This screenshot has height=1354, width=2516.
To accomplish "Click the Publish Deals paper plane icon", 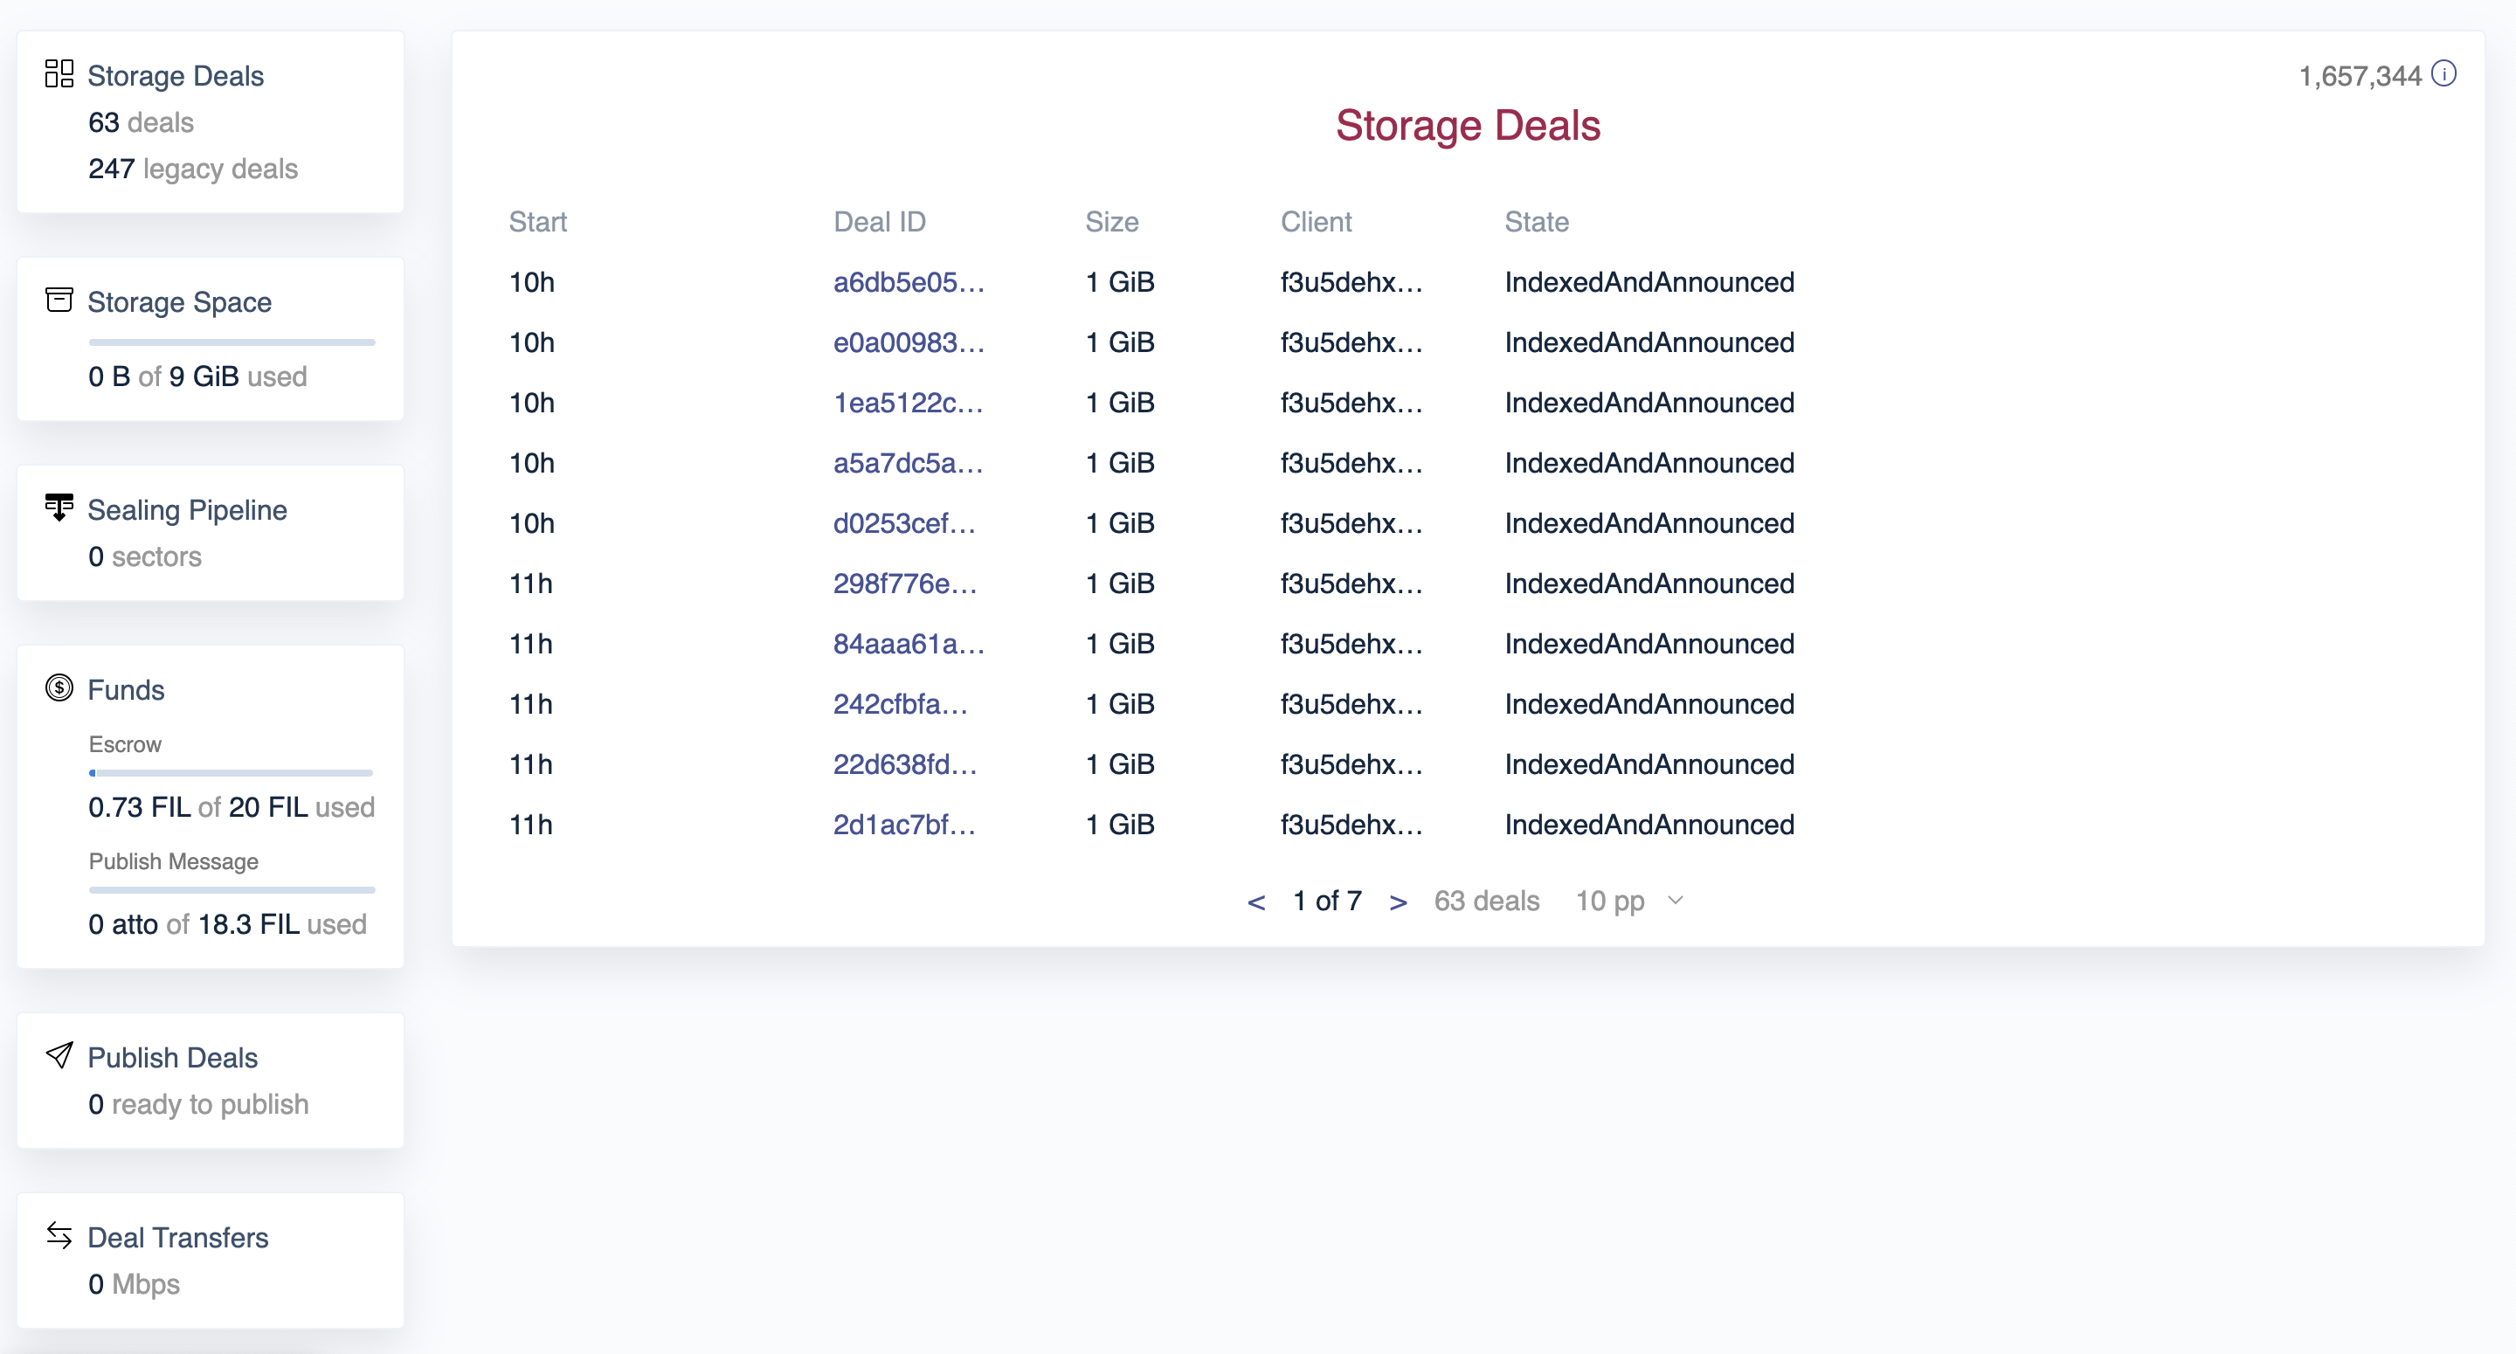I will point(59,1055).
